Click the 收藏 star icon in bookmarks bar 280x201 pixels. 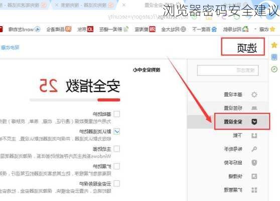272,29
